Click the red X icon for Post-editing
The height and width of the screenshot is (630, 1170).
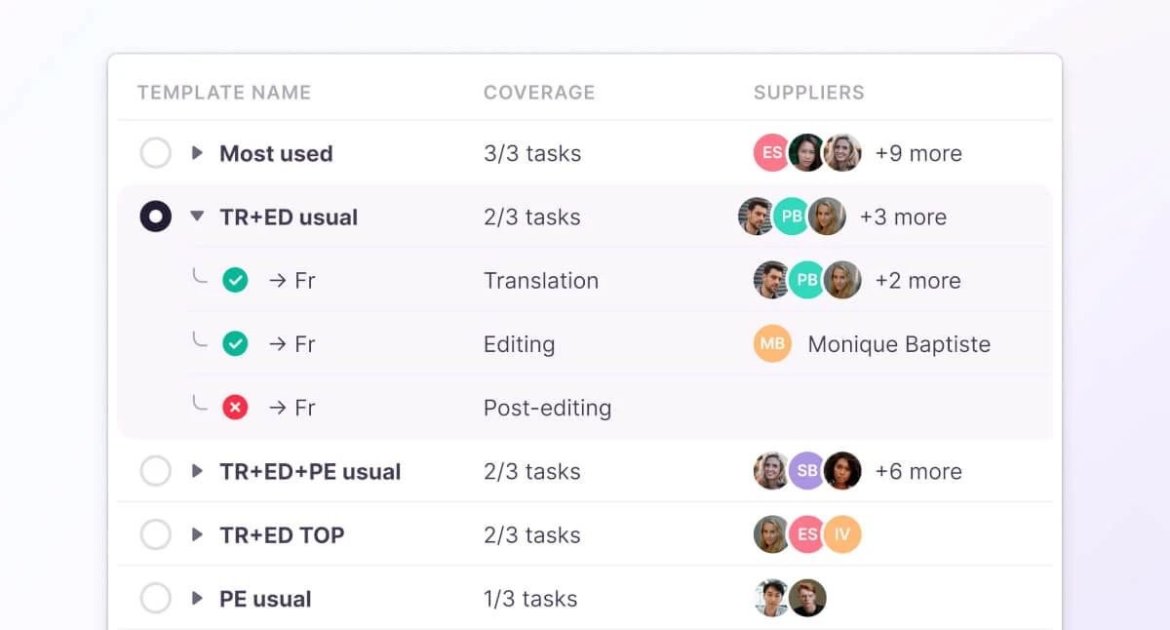pos(235,408)
